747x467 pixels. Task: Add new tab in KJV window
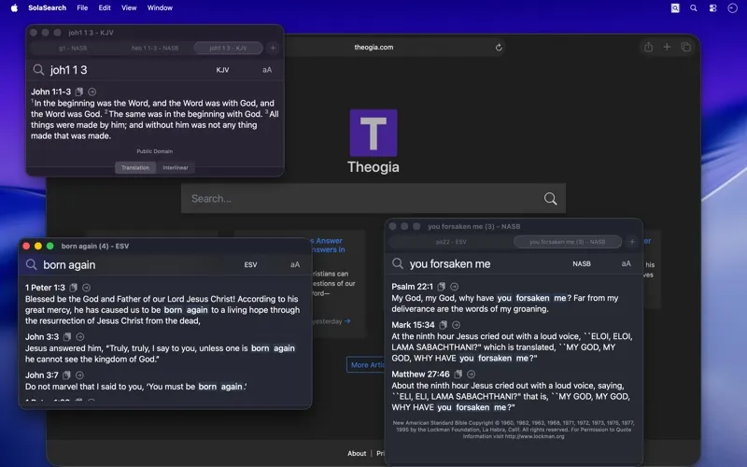[x=273, y=48]
